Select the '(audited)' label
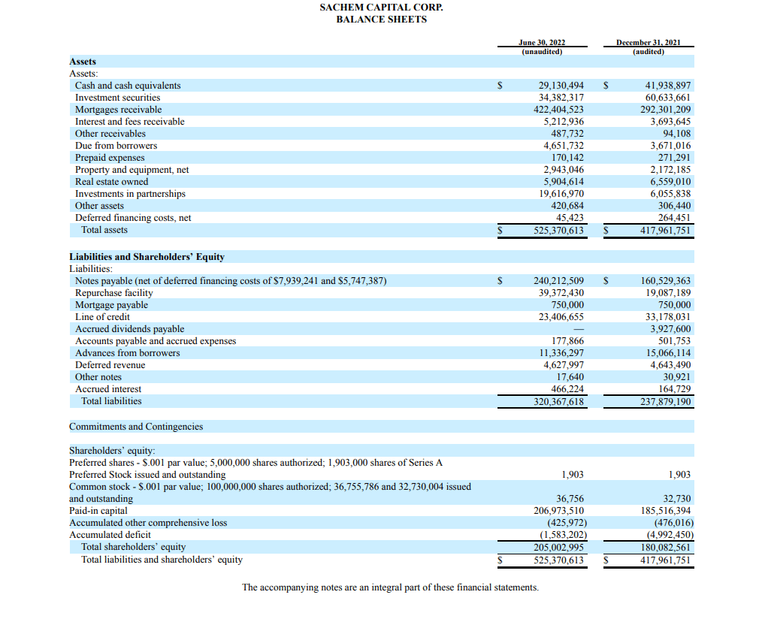 coord(649,51)
